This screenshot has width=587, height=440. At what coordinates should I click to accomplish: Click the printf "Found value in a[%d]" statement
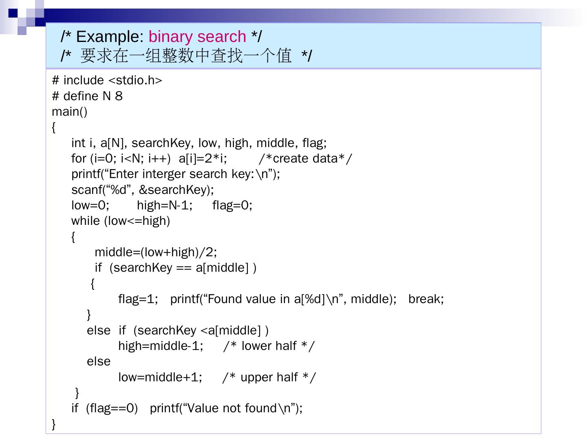(x=283, y=299)
